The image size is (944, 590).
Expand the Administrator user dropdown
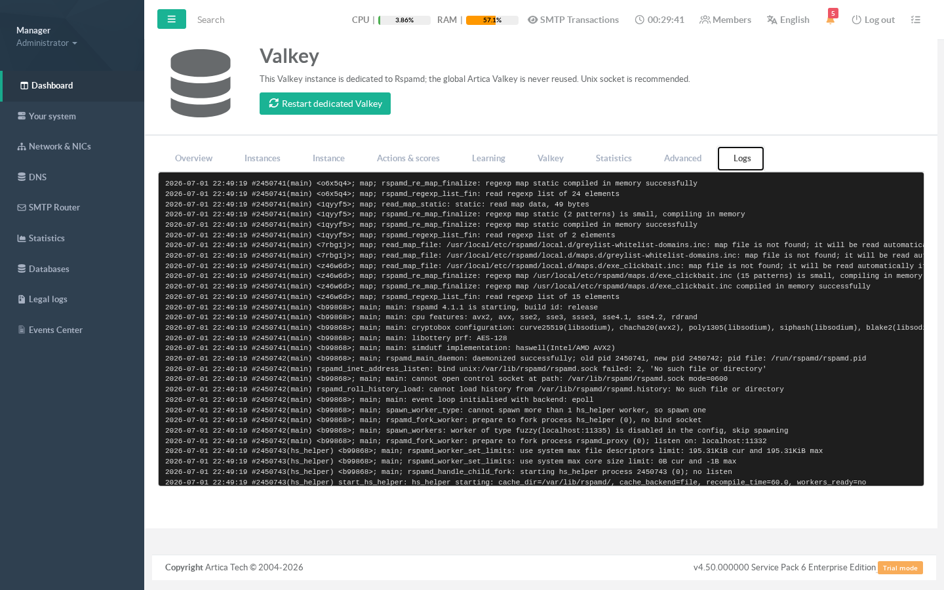tap(47, 43)
